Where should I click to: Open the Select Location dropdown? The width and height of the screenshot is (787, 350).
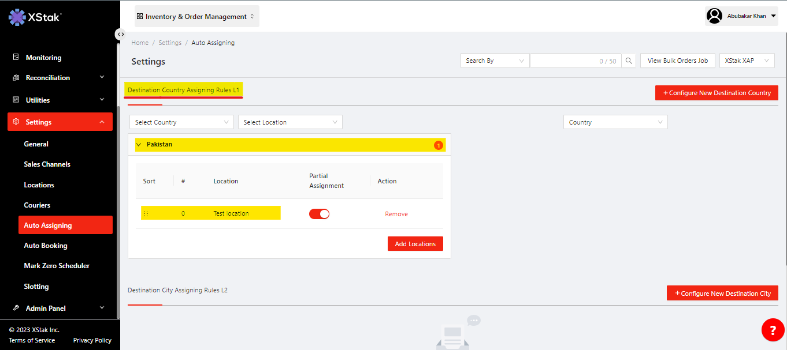coord(290,122)
